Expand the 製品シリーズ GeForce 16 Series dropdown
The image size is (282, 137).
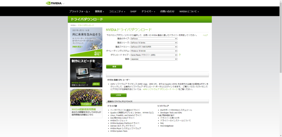point(153,42)
